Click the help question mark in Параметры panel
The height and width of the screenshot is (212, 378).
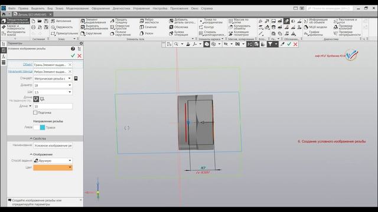[x=73, y=49]
